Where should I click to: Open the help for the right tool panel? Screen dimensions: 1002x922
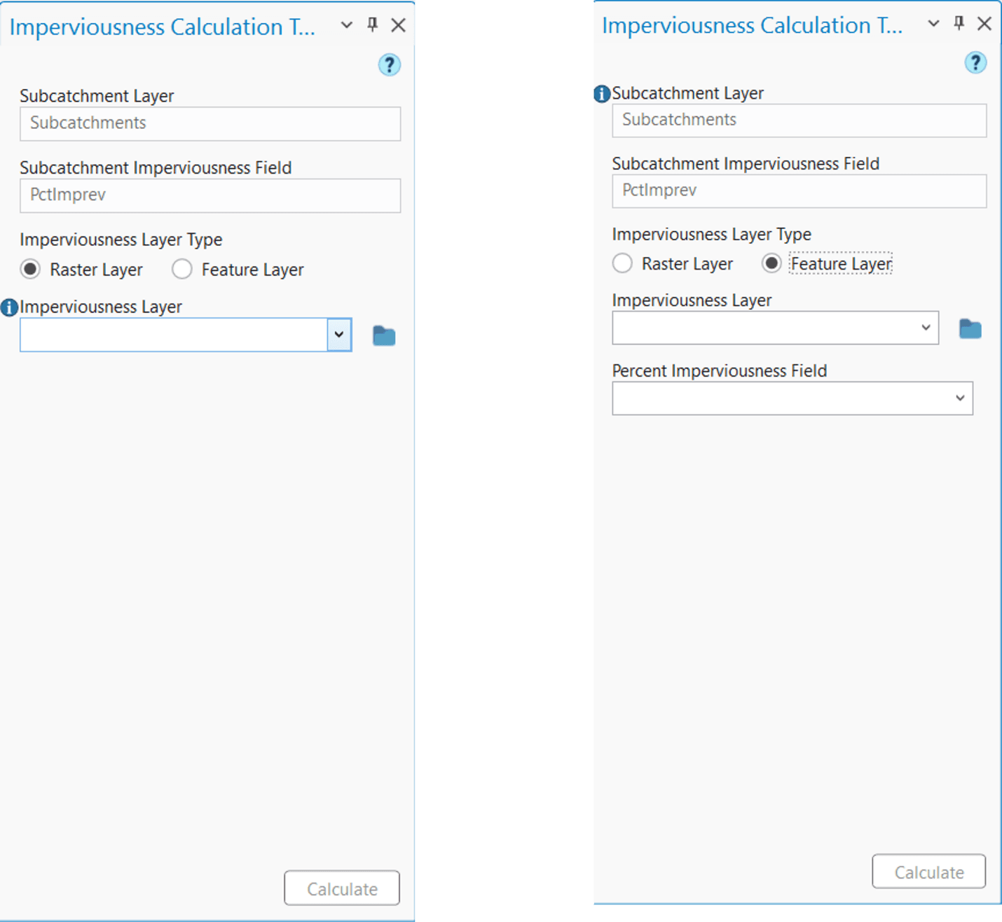point(975,62)
